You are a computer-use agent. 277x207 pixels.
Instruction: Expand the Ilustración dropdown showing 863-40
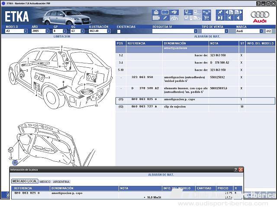pos(109,31)
